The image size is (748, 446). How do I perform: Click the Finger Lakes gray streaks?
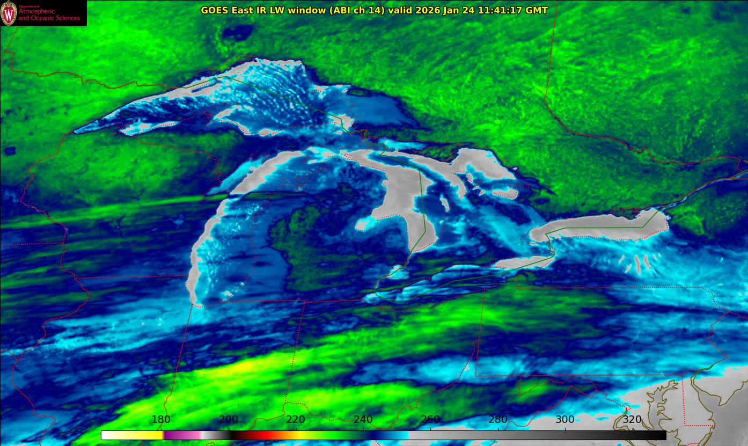[x=640, y=262]
